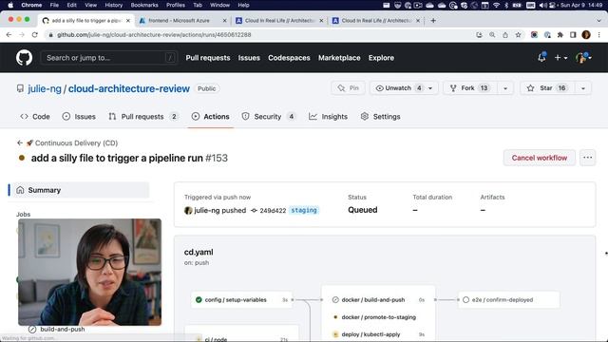The width and height of the screenshot is (608, 342).
Task: Click the back arrow to Continuous Delivery
Action: coord(20,143)
